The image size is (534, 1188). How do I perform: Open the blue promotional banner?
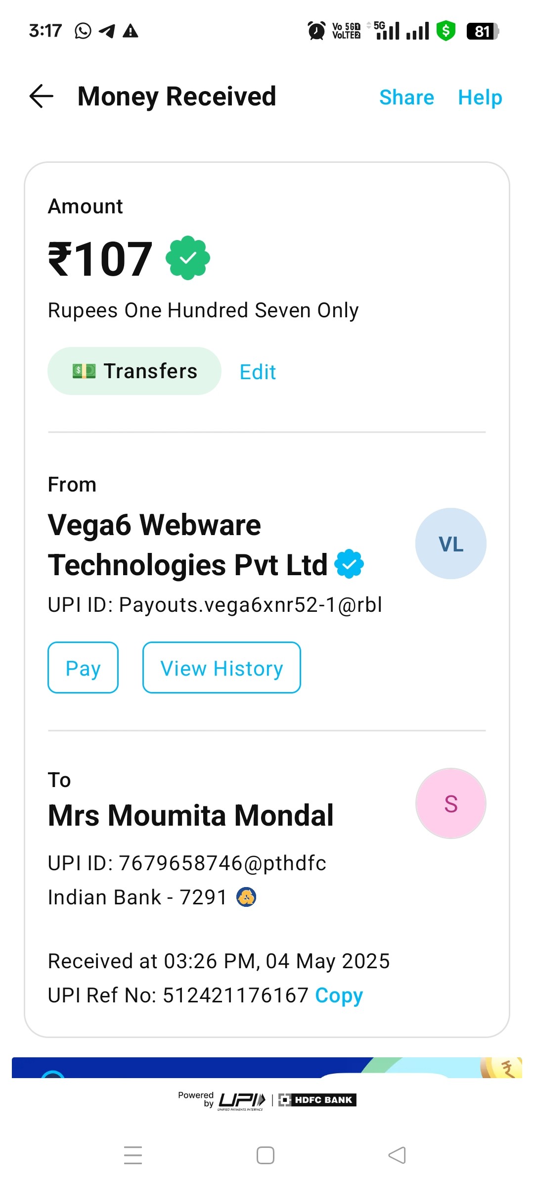pos(267,1068)
